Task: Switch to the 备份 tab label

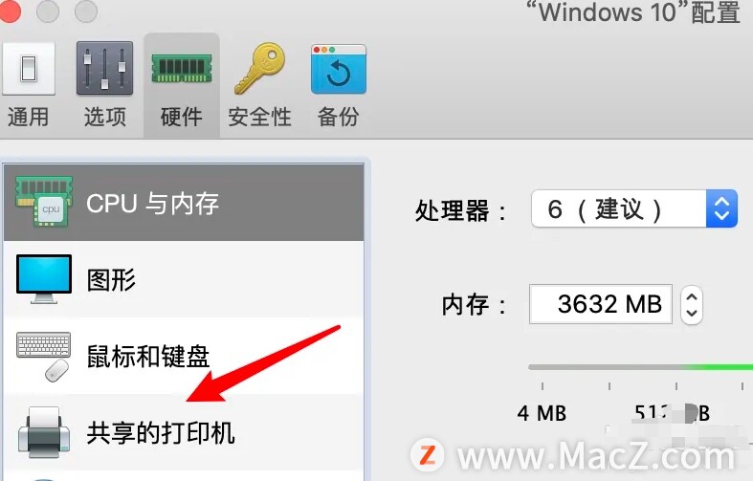Action: 338,117
